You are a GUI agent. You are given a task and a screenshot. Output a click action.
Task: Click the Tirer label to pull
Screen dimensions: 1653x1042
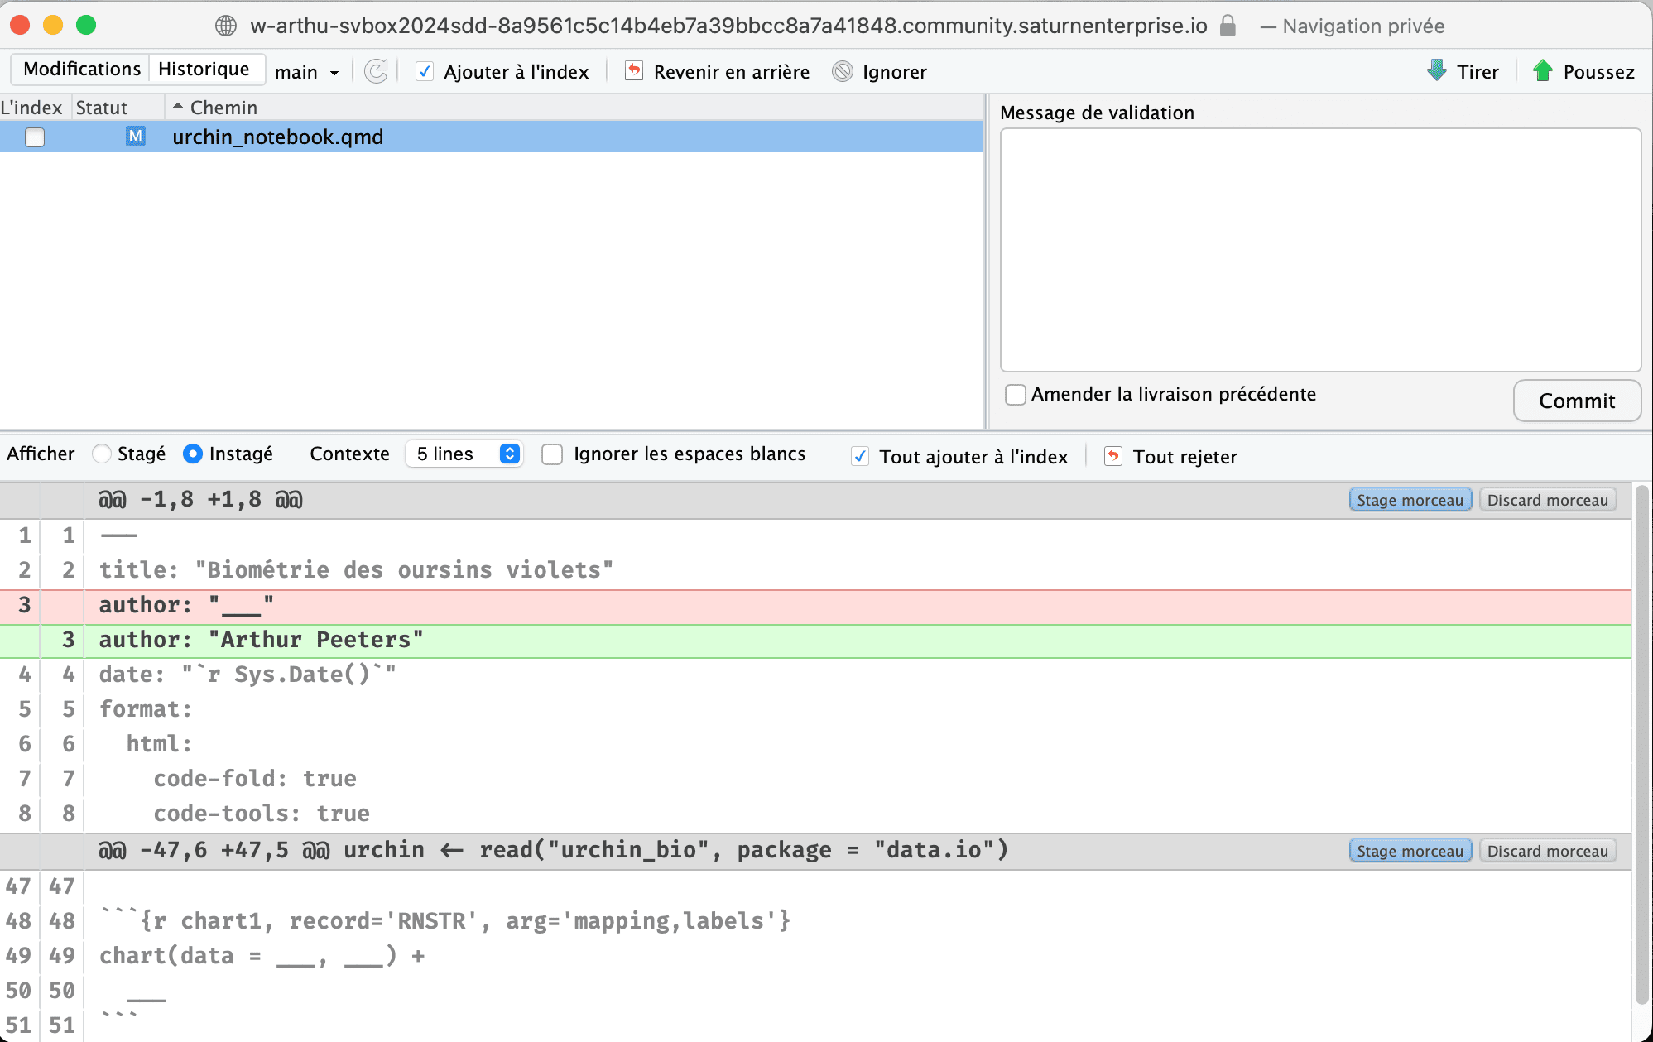(x=1478, y=72)
